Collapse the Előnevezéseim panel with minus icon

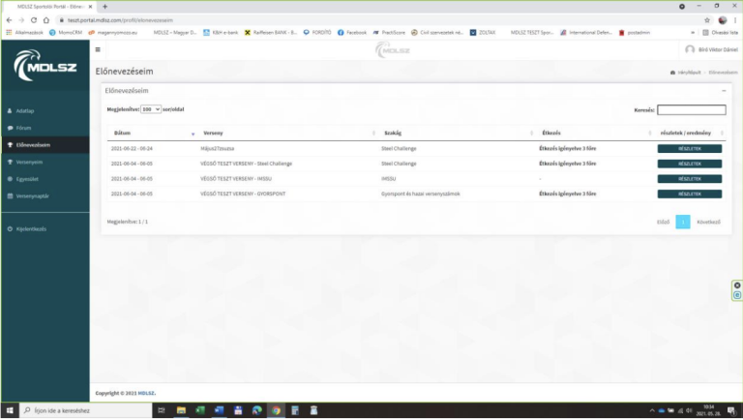point(723,90)
